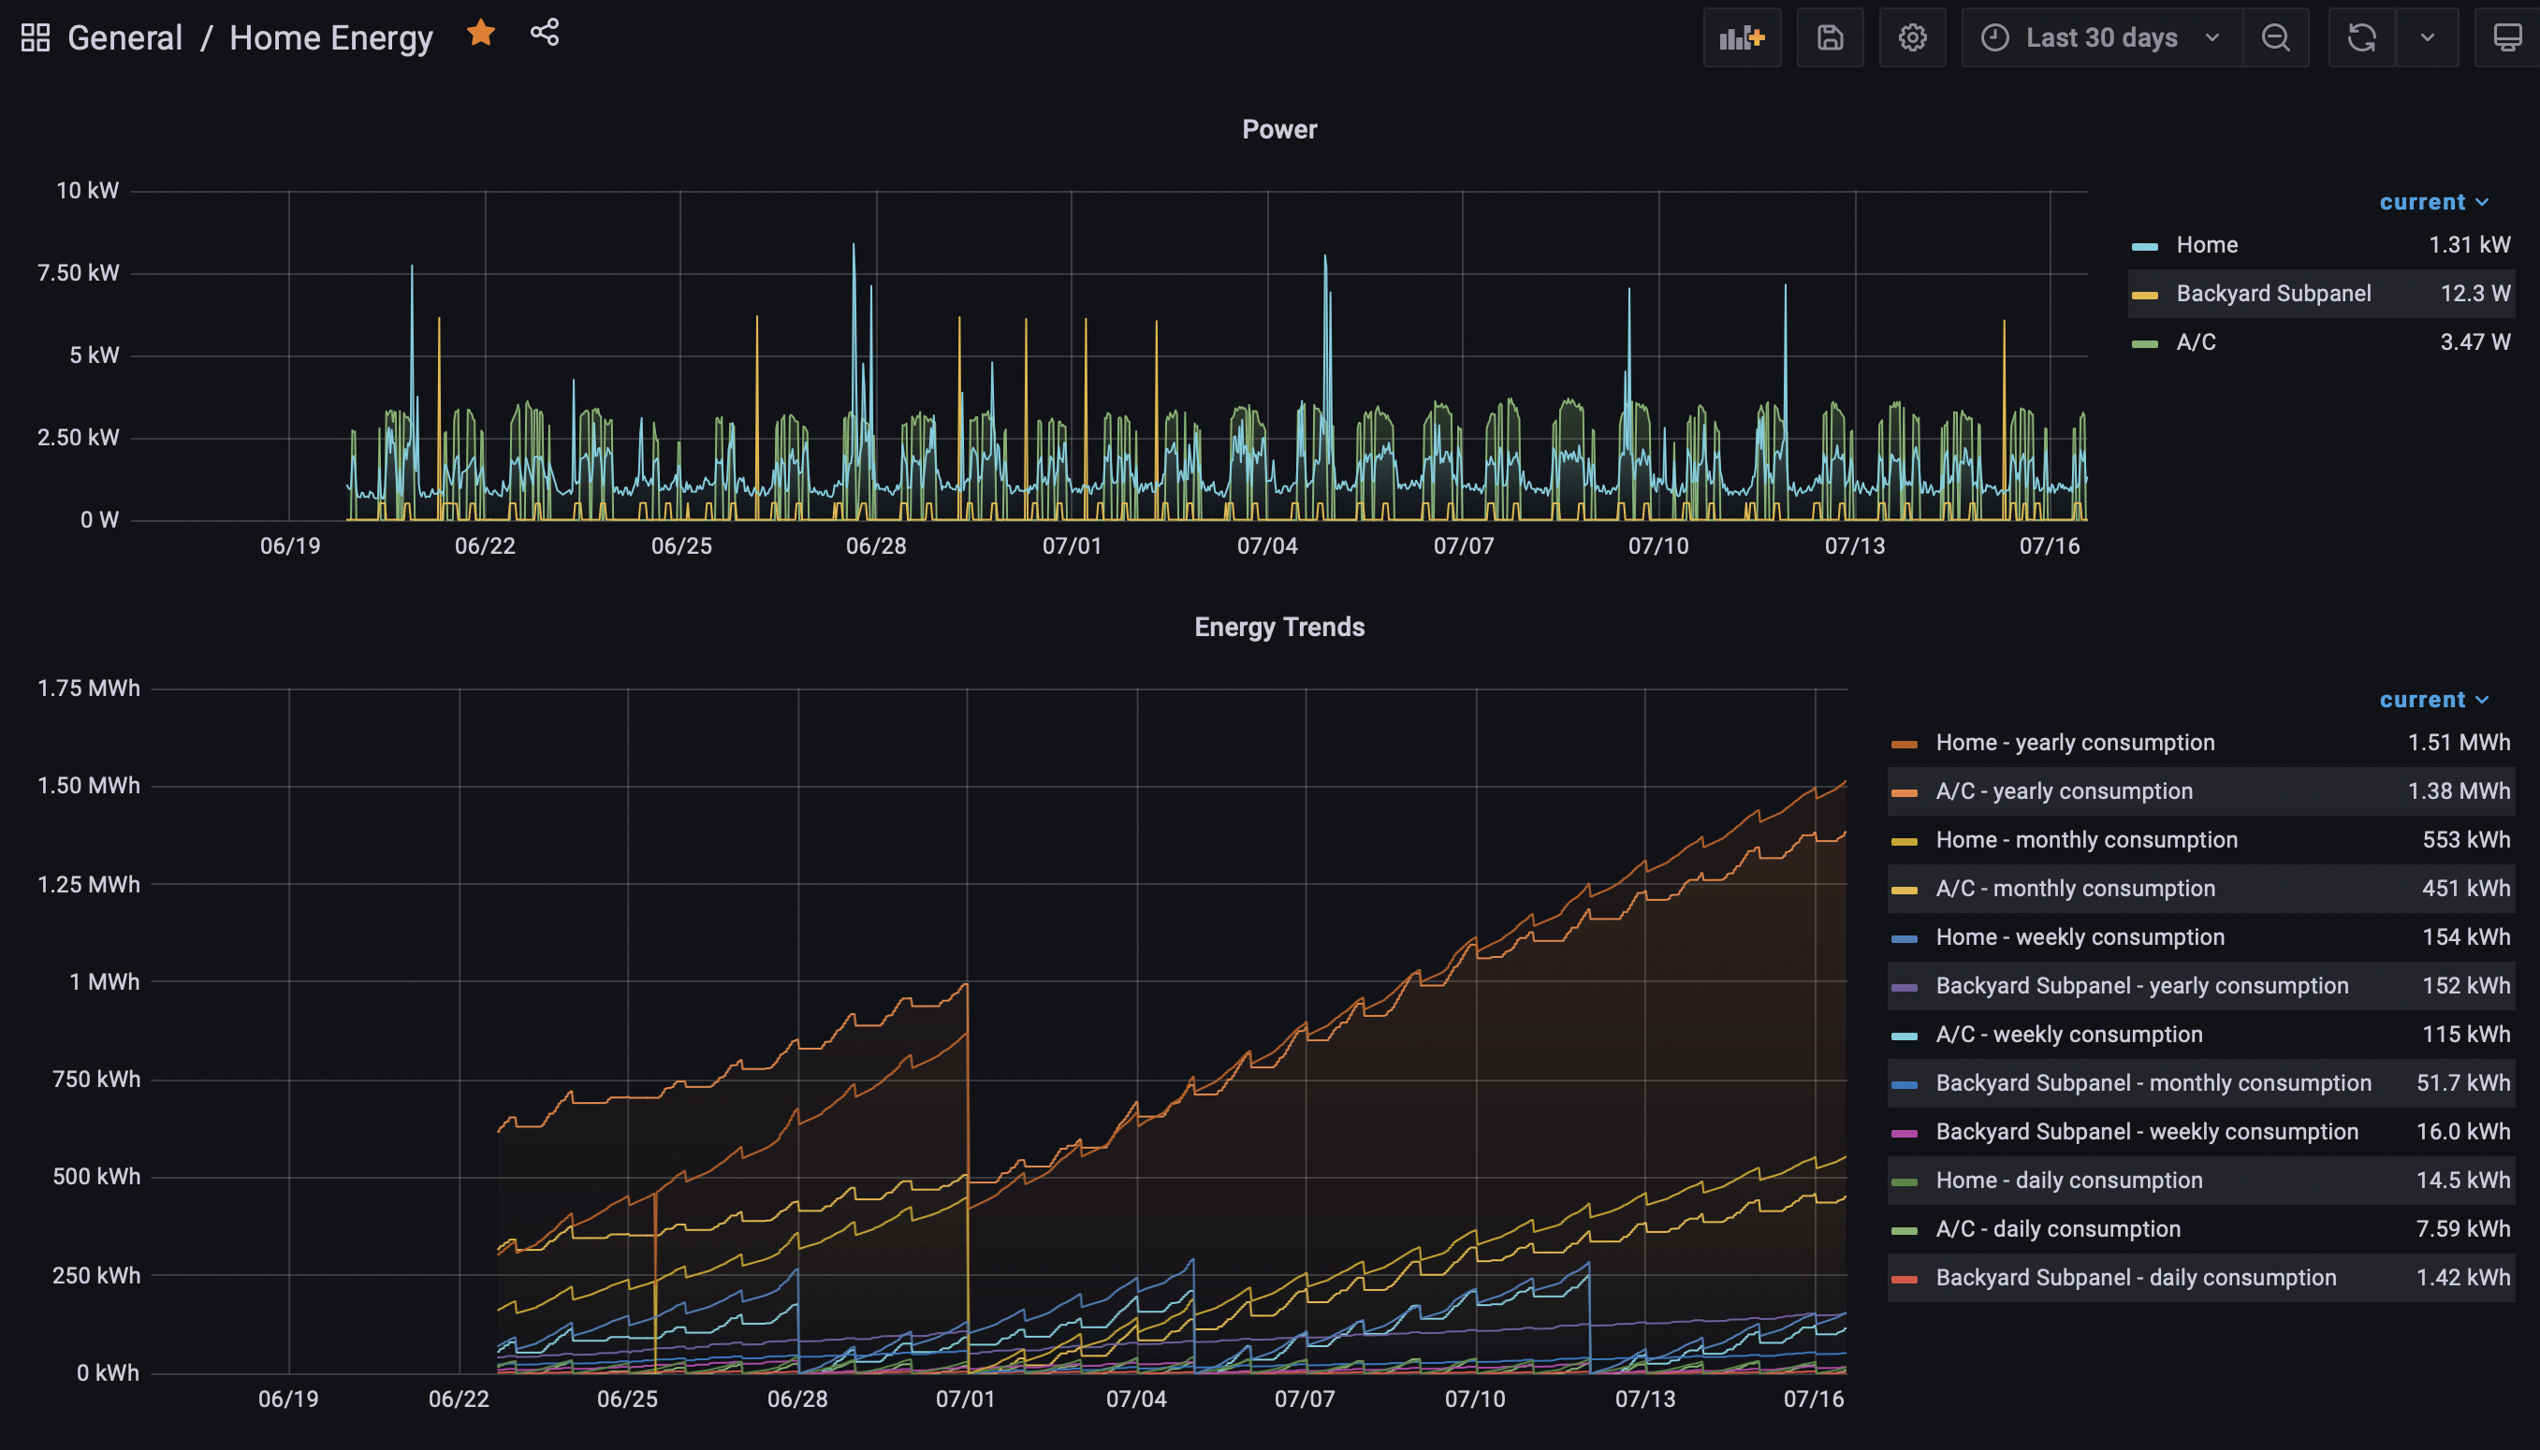Toggle Backyard Subpanel series in Power legend
Screen dimensions: 2540x1450
[x=2273, y=294]
